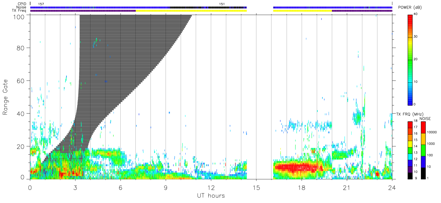Click the 18 tick on the UT hours axis

pos(301,187)
